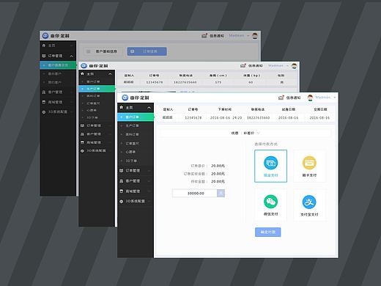Viewport: 381px width, 286px height.
Task: Click phone number 18227635660 in front window table
Action: [x=259, y=117]
